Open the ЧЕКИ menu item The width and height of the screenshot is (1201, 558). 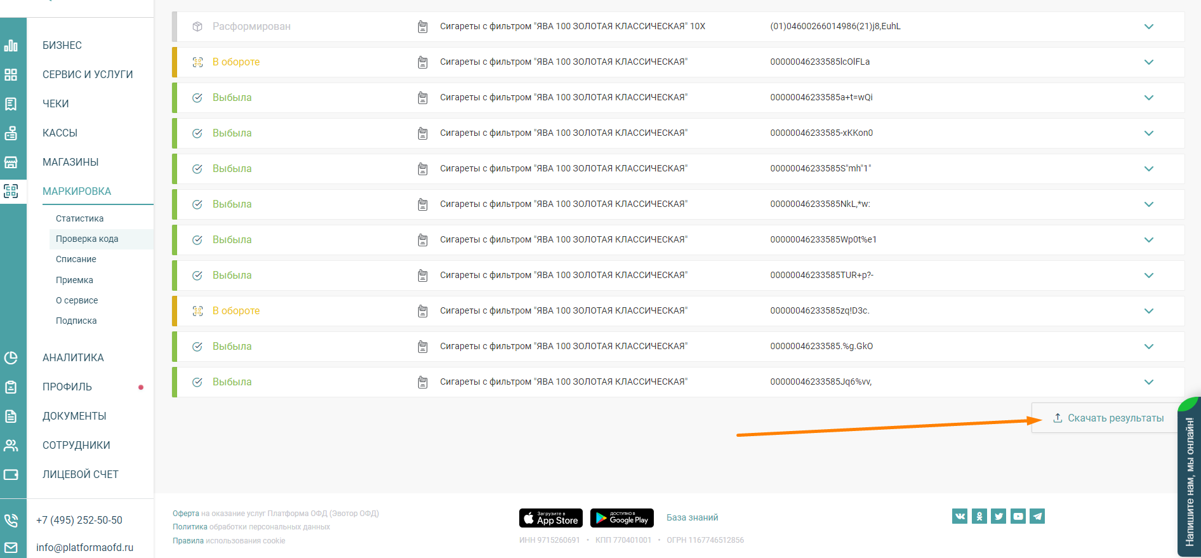coord(56,104)
